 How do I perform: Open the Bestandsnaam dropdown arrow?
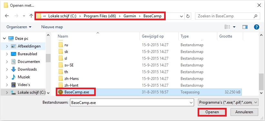[x=191, y=102]
